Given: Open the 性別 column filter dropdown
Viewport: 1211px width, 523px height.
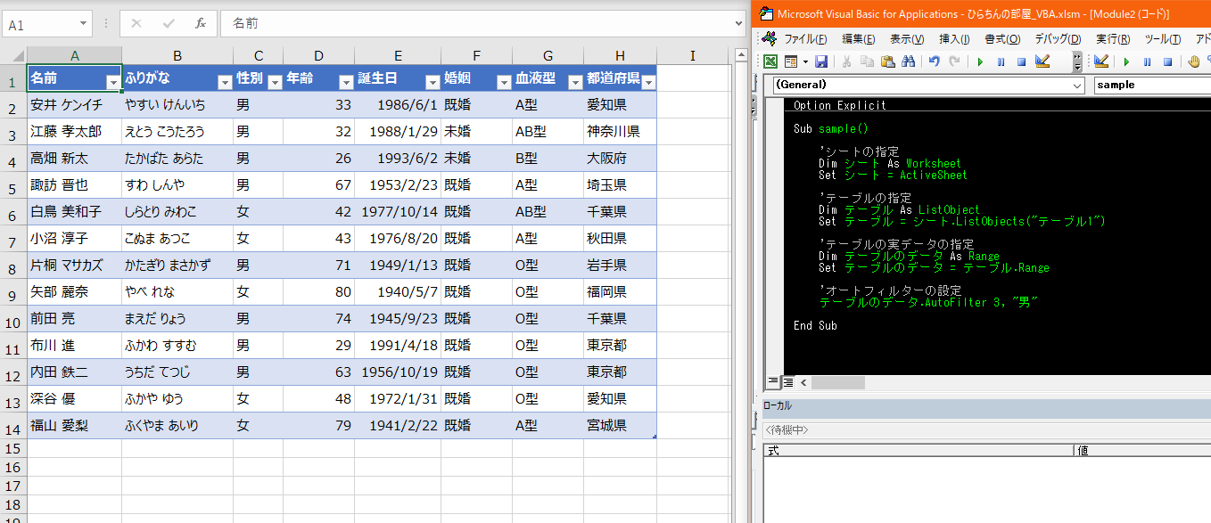Looking at the screenshot, I should pyautogui.click(x=275, y=82).
